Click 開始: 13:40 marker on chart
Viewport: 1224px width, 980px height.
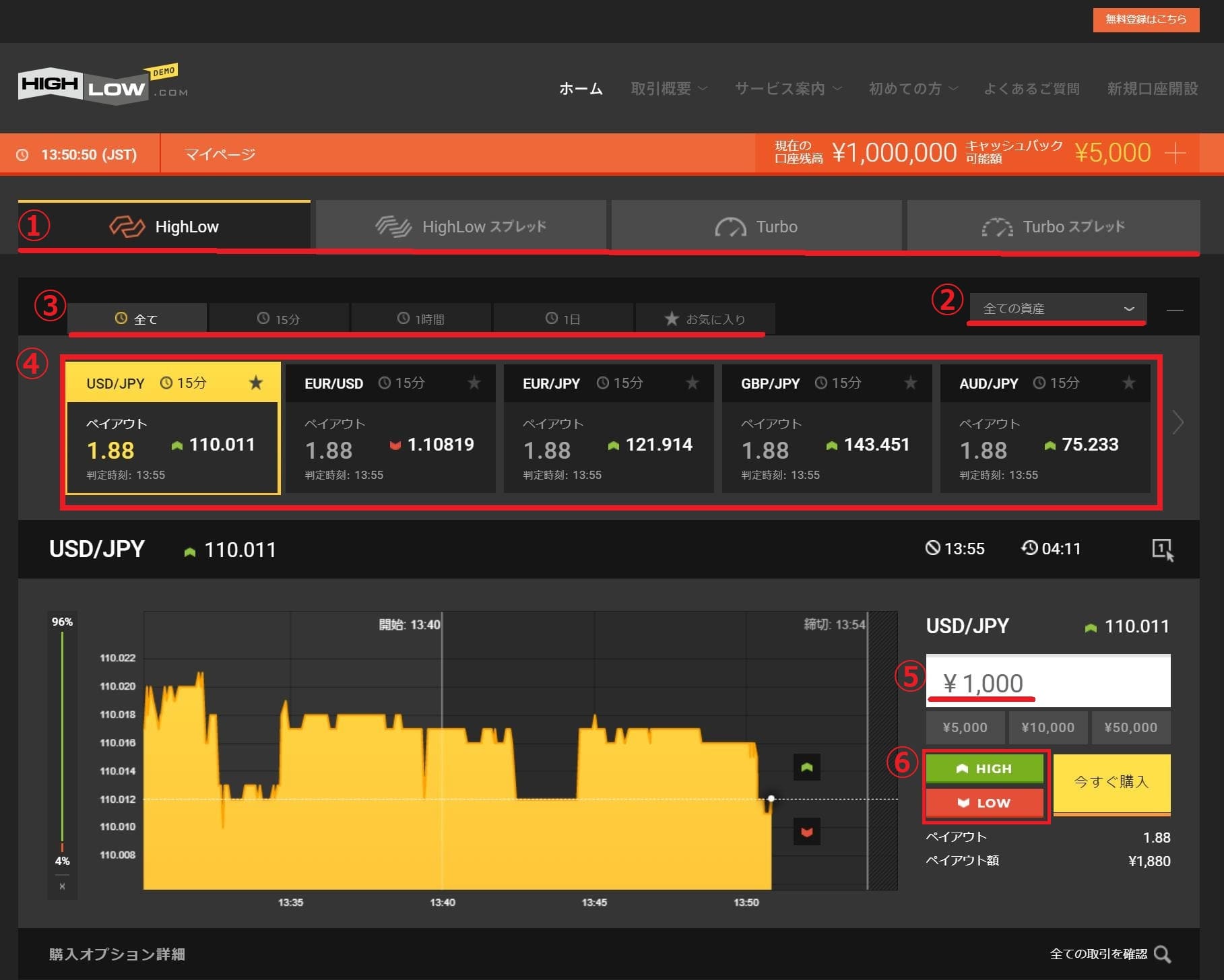(410, 624)
